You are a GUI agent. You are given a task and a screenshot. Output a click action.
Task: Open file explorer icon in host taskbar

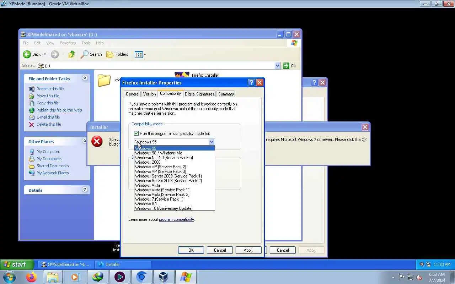point(53,277)
